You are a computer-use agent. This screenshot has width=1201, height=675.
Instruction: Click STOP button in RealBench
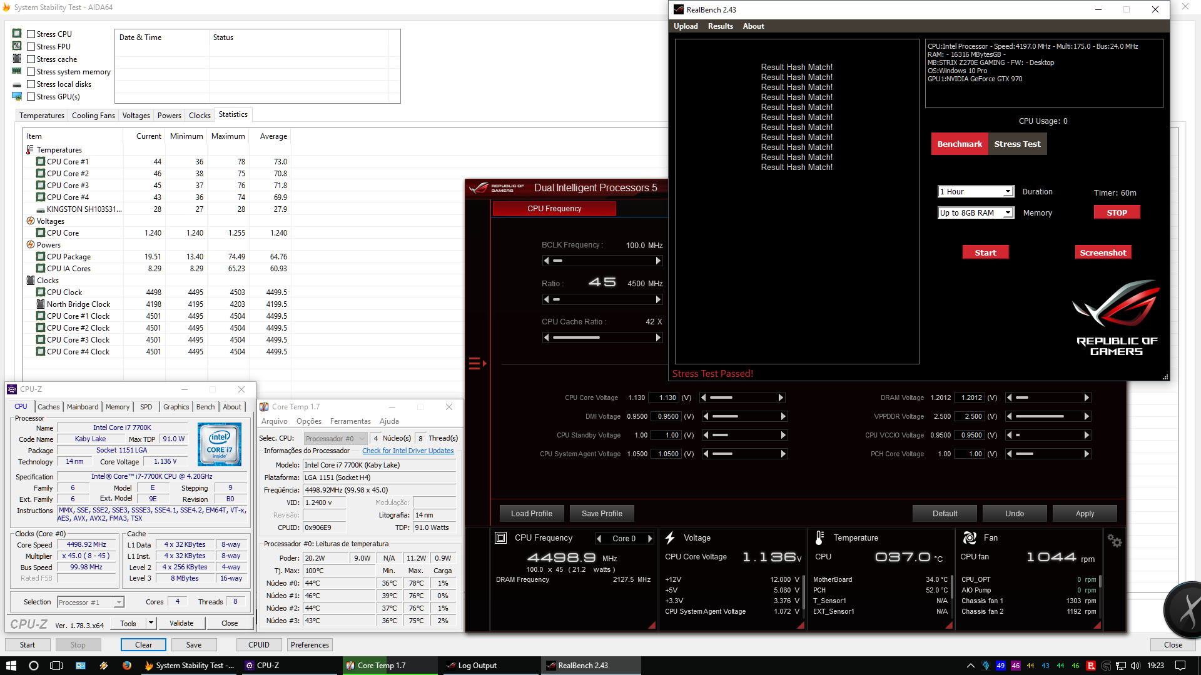coord(1117,213)
